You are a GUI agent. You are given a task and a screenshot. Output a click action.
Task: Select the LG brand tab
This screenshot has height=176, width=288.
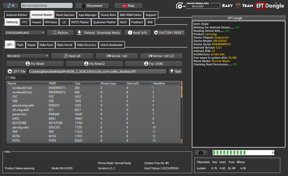(64, 22)
